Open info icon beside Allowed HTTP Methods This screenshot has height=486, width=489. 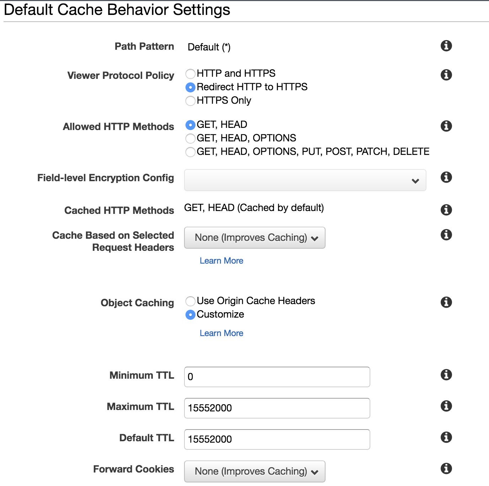pos(446,126)
